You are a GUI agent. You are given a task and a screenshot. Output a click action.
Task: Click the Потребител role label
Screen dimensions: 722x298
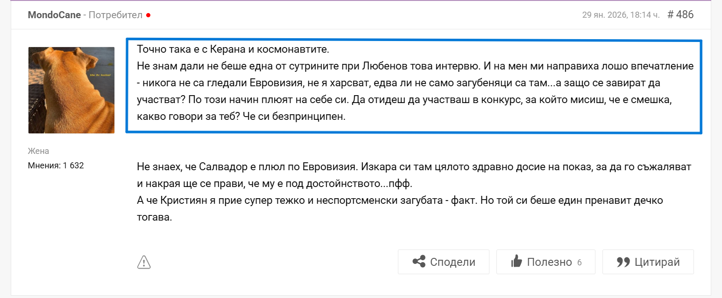pyautogui.click(x=115, y=15)
